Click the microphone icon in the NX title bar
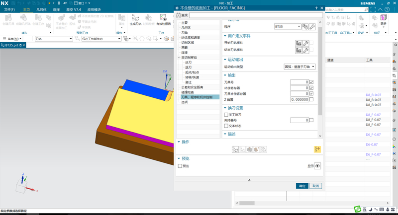 59,3
